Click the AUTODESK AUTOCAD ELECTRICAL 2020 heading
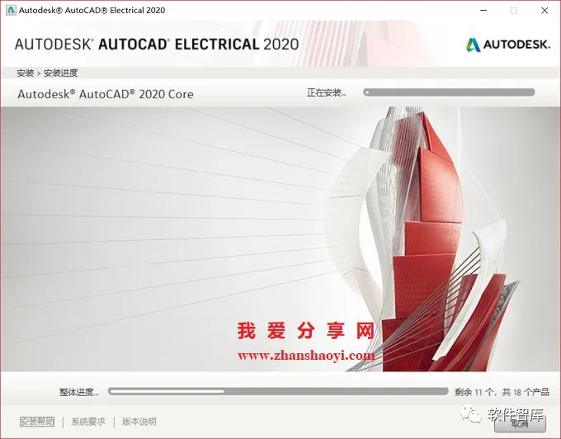 coord(157,45)
